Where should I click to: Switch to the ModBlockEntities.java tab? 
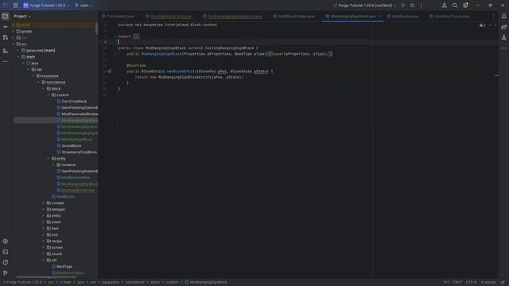(x=293, y=16)
